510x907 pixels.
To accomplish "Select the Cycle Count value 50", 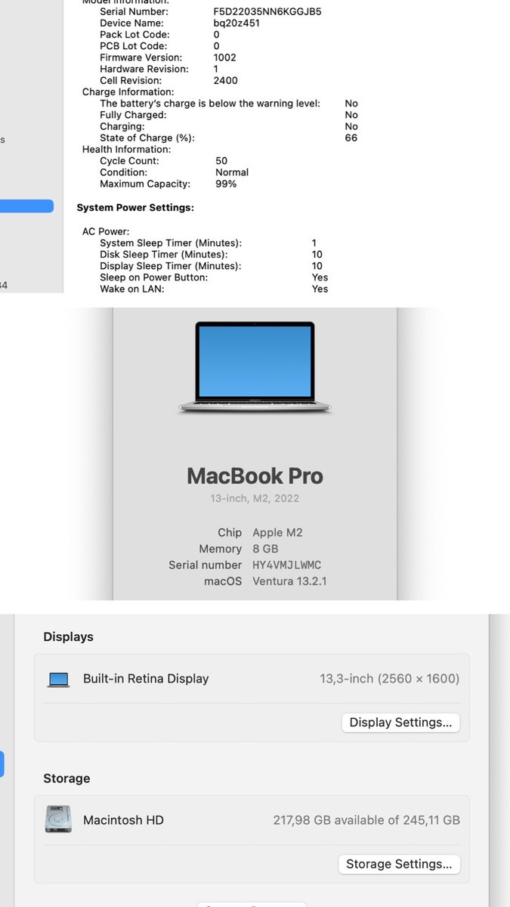I will [221, 161].
